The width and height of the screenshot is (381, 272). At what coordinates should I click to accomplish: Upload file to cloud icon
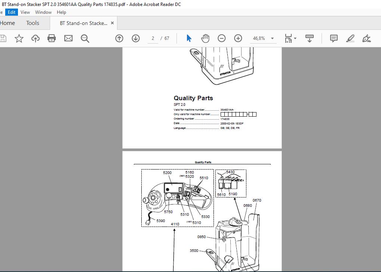click(x=36, y=38)
